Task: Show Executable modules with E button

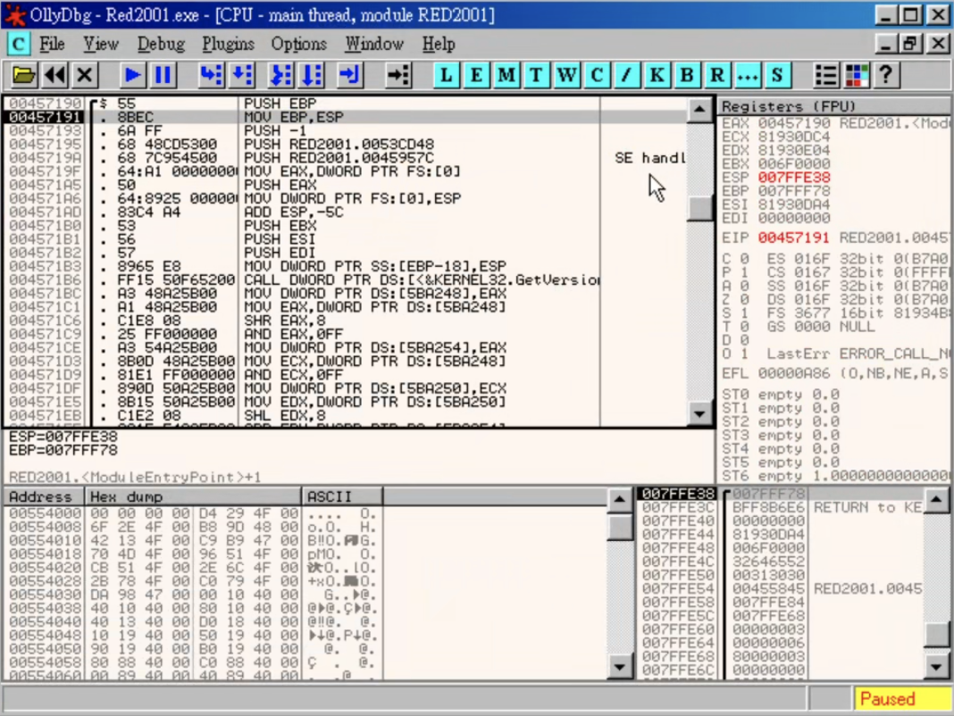Action: 476,75
